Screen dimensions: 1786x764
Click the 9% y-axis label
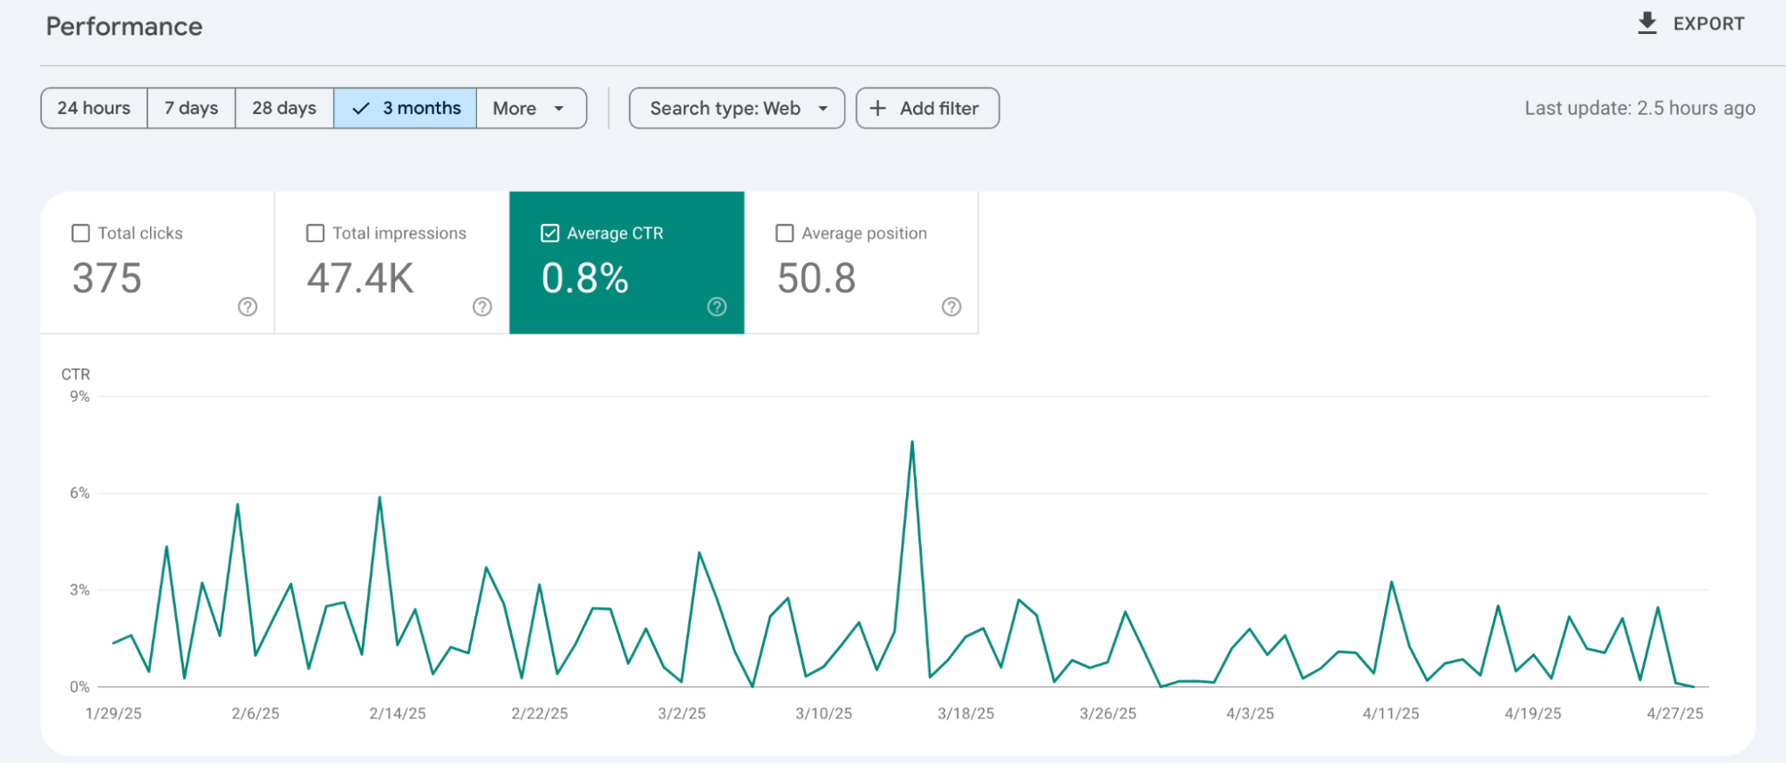[80, 396]
